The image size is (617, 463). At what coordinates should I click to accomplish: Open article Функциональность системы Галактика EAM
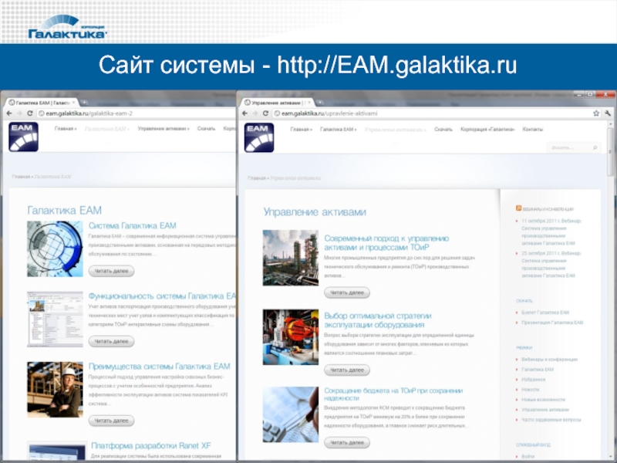point(162,296)
